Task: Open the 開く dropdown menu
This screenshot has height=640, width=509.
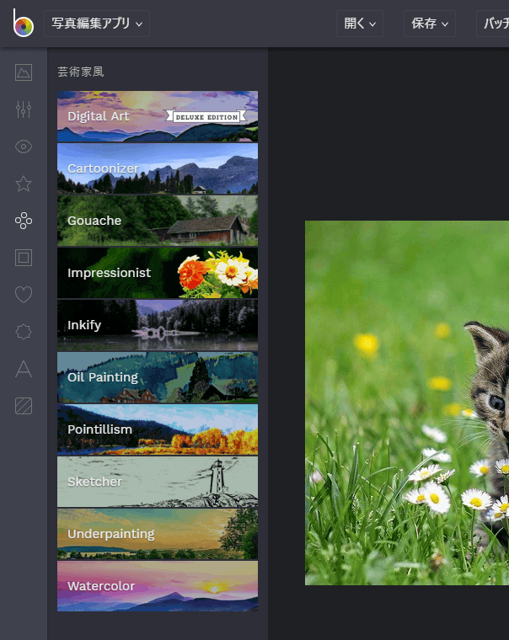Action: click(360, 24)
